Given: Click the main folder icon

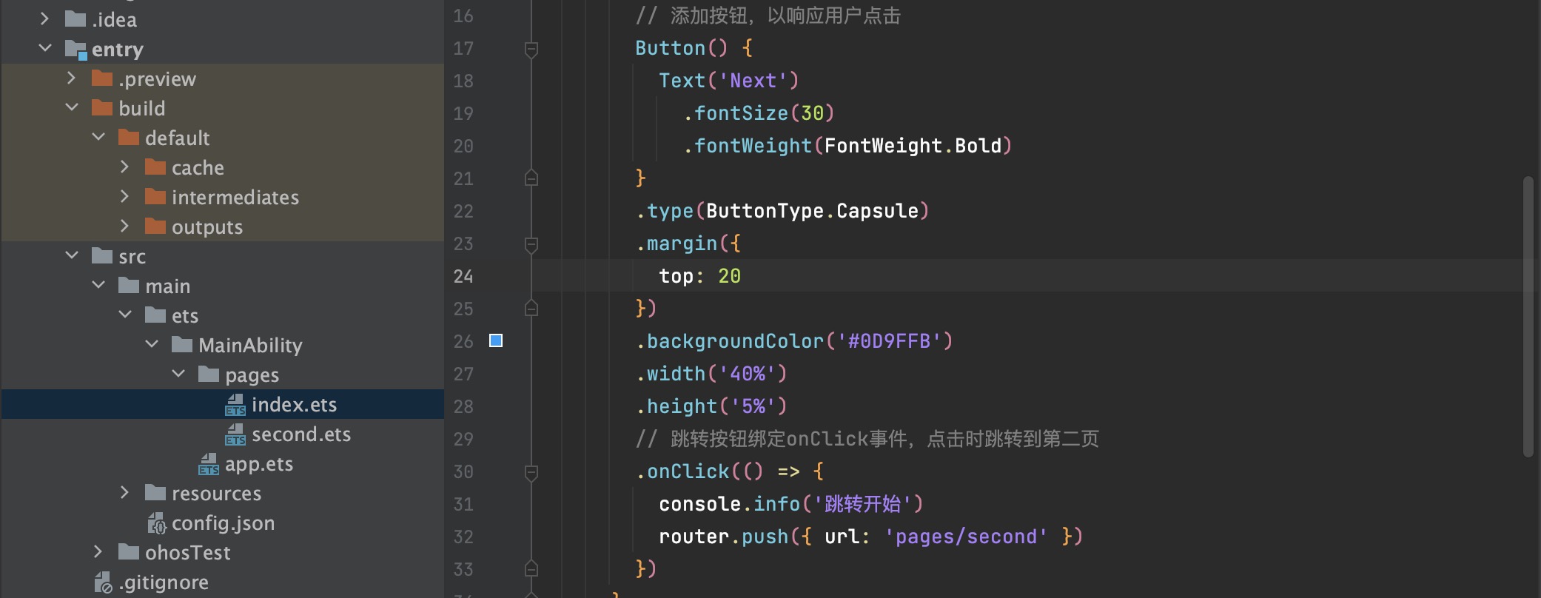Looking at the screenshot, I should click(129, 285).
